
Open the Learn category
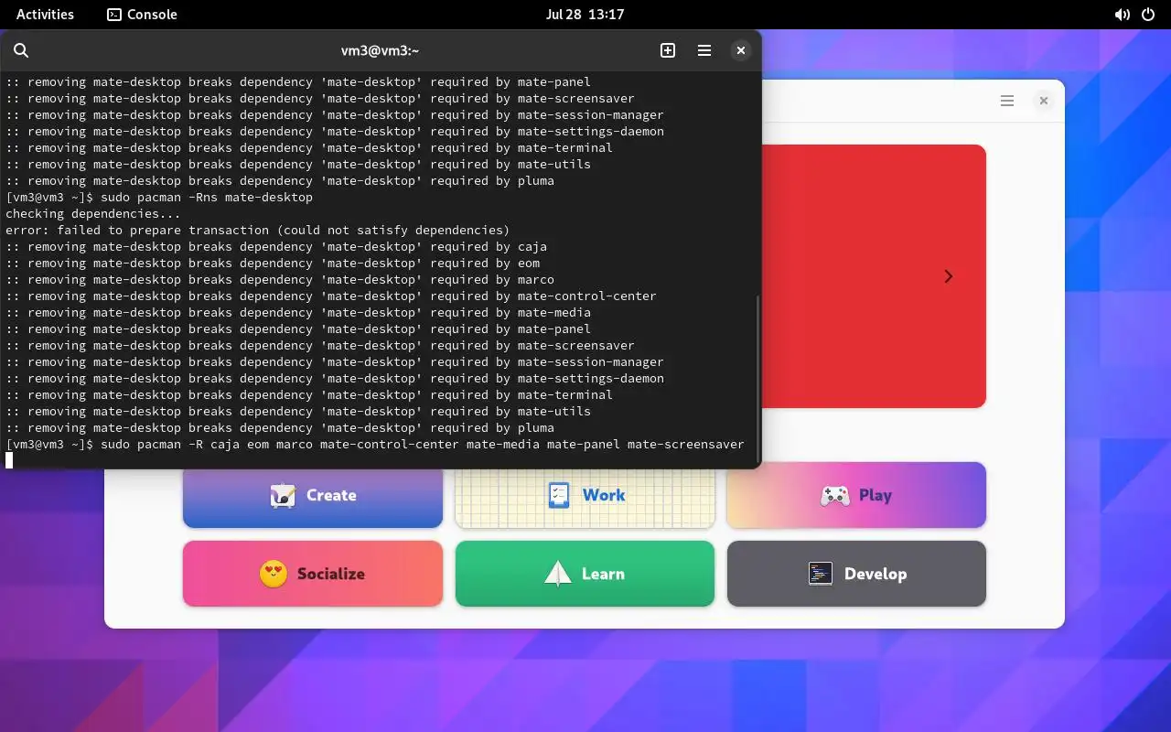[585, 574]
